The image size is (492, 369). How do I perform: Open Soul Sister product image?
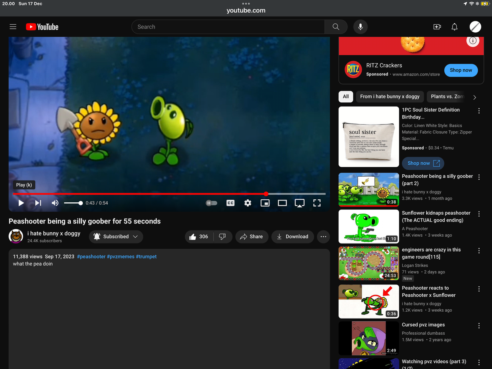tap(369, 137)
